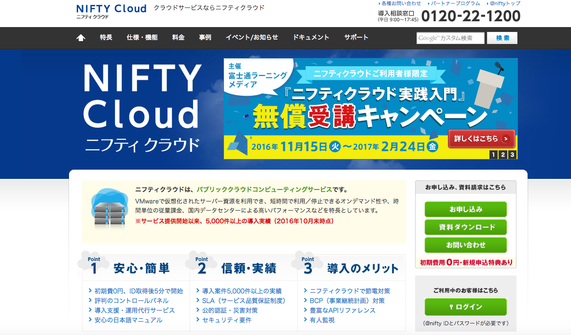
Task: Open 有人監視 link
Action: click(322, 320)
